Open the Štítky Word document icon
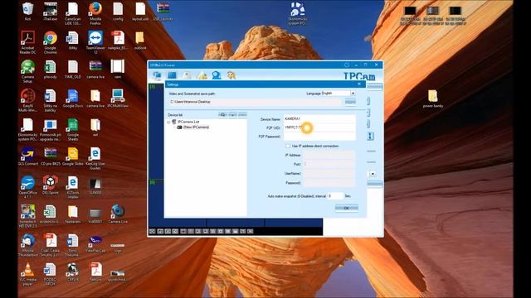531x298 pixels. point(72,41)
